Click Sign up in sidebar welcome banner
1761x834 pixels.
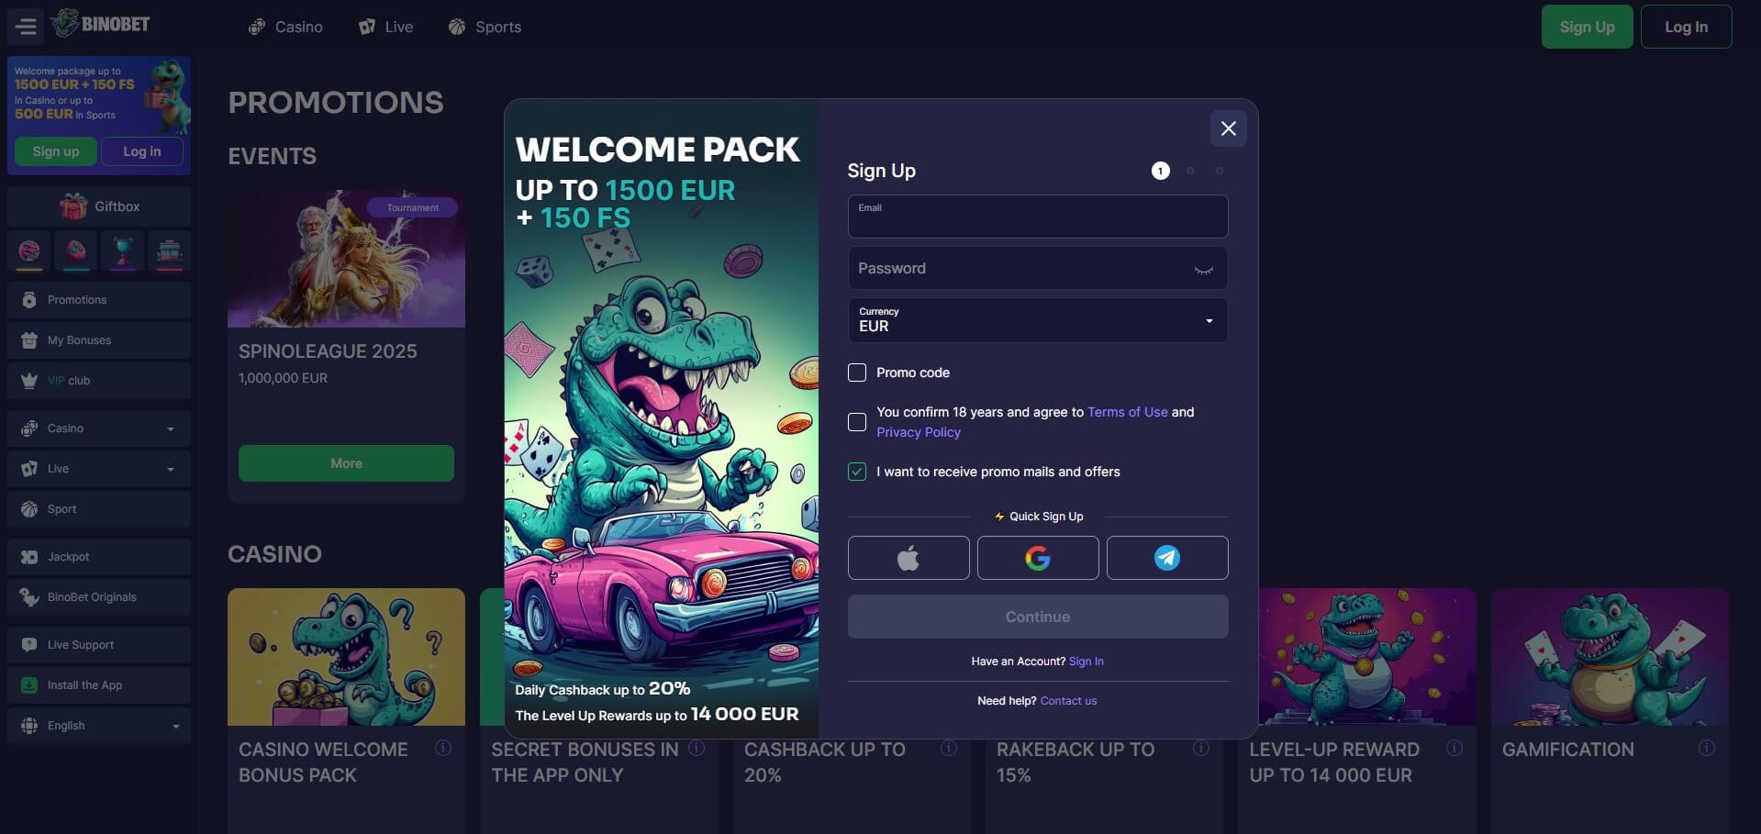click(x=56, y=151)
